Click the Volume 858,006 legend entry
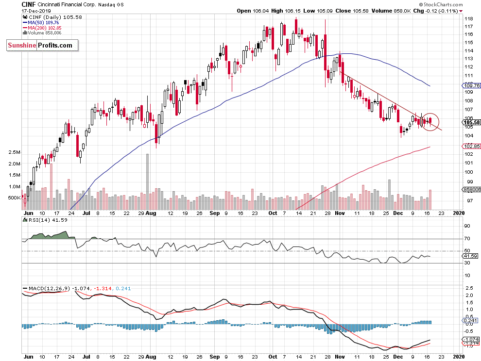 45,33
